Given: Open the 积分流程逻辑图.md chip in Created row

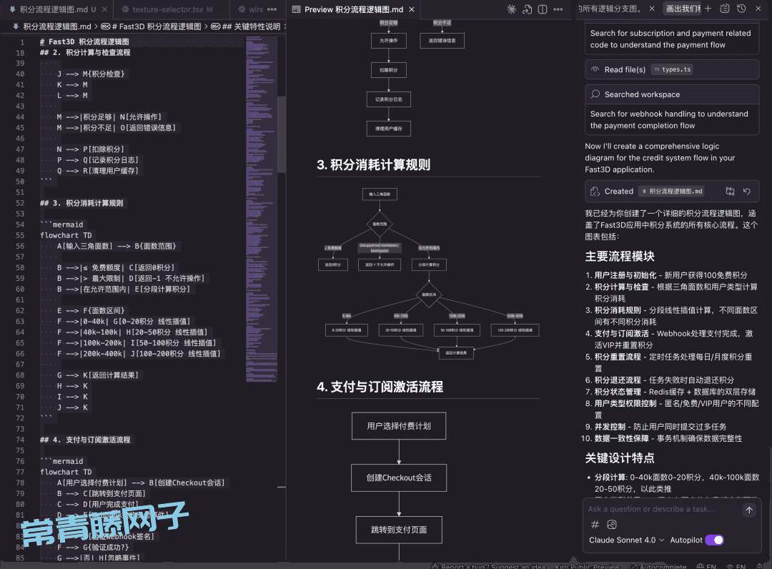Looking at the screenshot, I should (671, 192).
